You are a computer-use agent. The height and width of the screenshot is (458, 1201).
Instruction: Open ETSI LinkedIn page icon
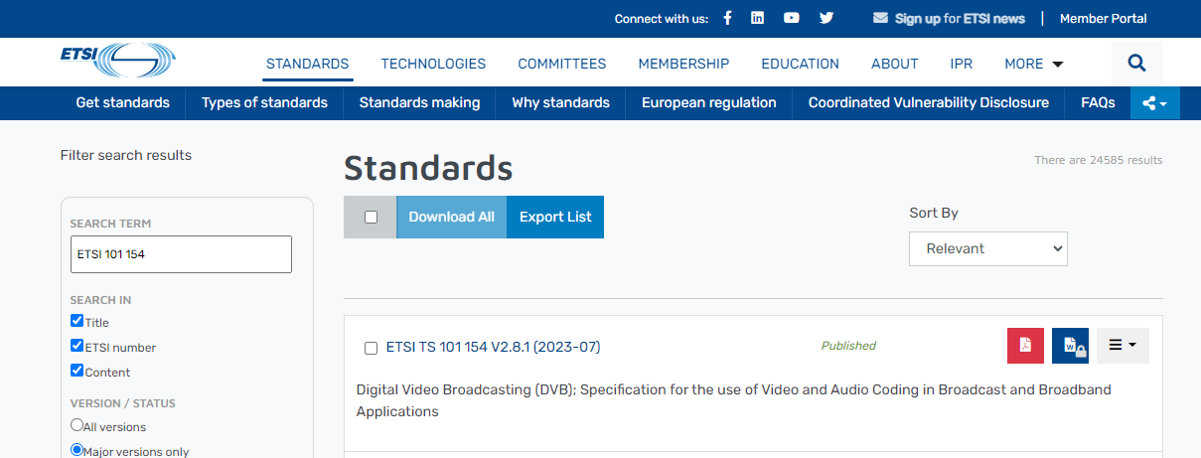pyautogui.click(x=758, y=18)
